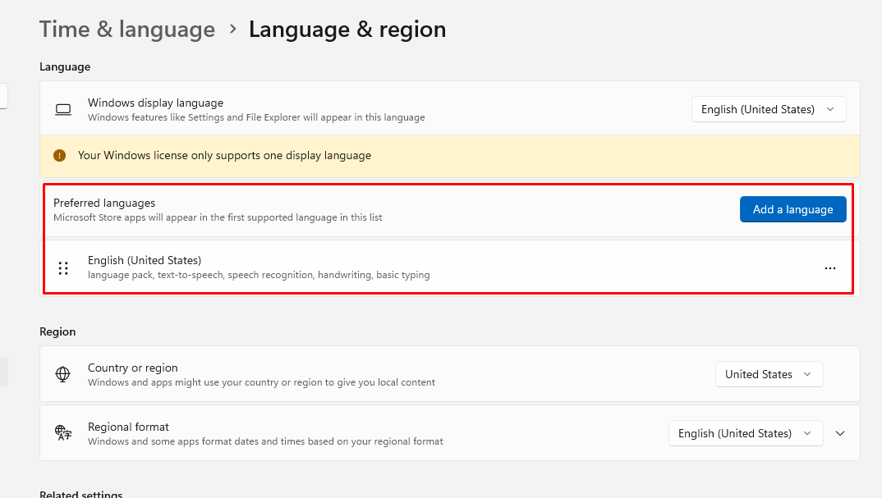Click the monitor icon for Windows display language
882x498 pixels.
pos(63,108)
